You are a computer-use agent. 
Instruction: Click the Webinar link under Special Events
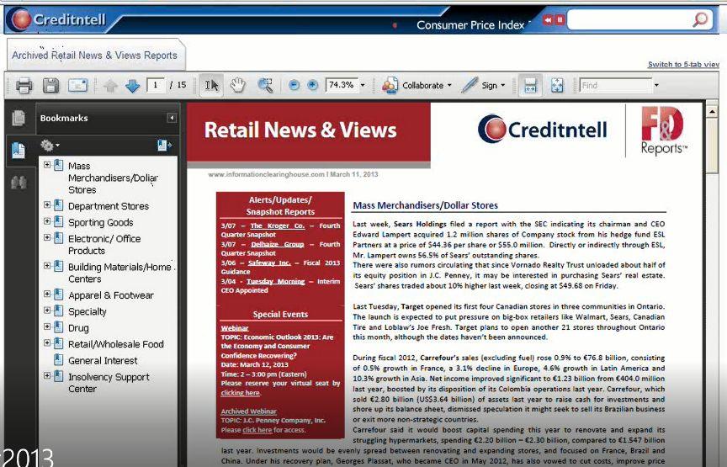pyautogui.click(x=235, y=328)
